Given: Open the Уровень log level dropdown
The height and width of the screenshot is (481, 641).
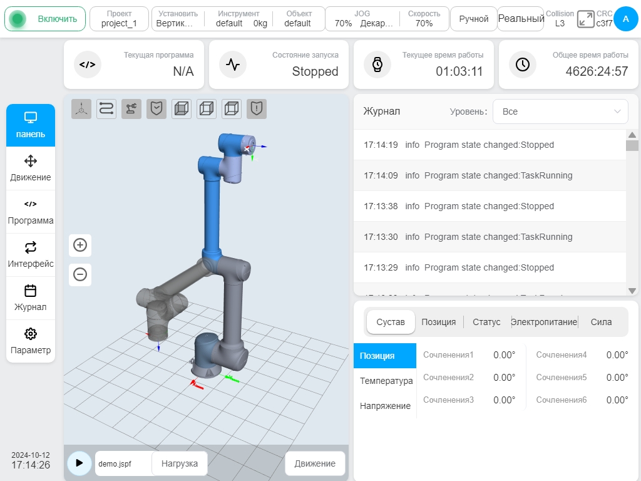Looking at the screenshot, I should coord(560,111).
